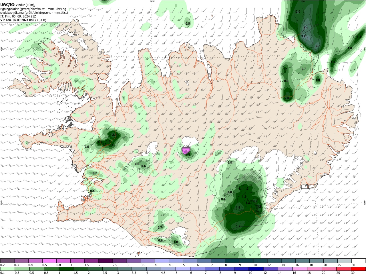The image size is (366, 275).
Task: Click the 3.1 precipitation value on the map
Action: pos(305,28)
